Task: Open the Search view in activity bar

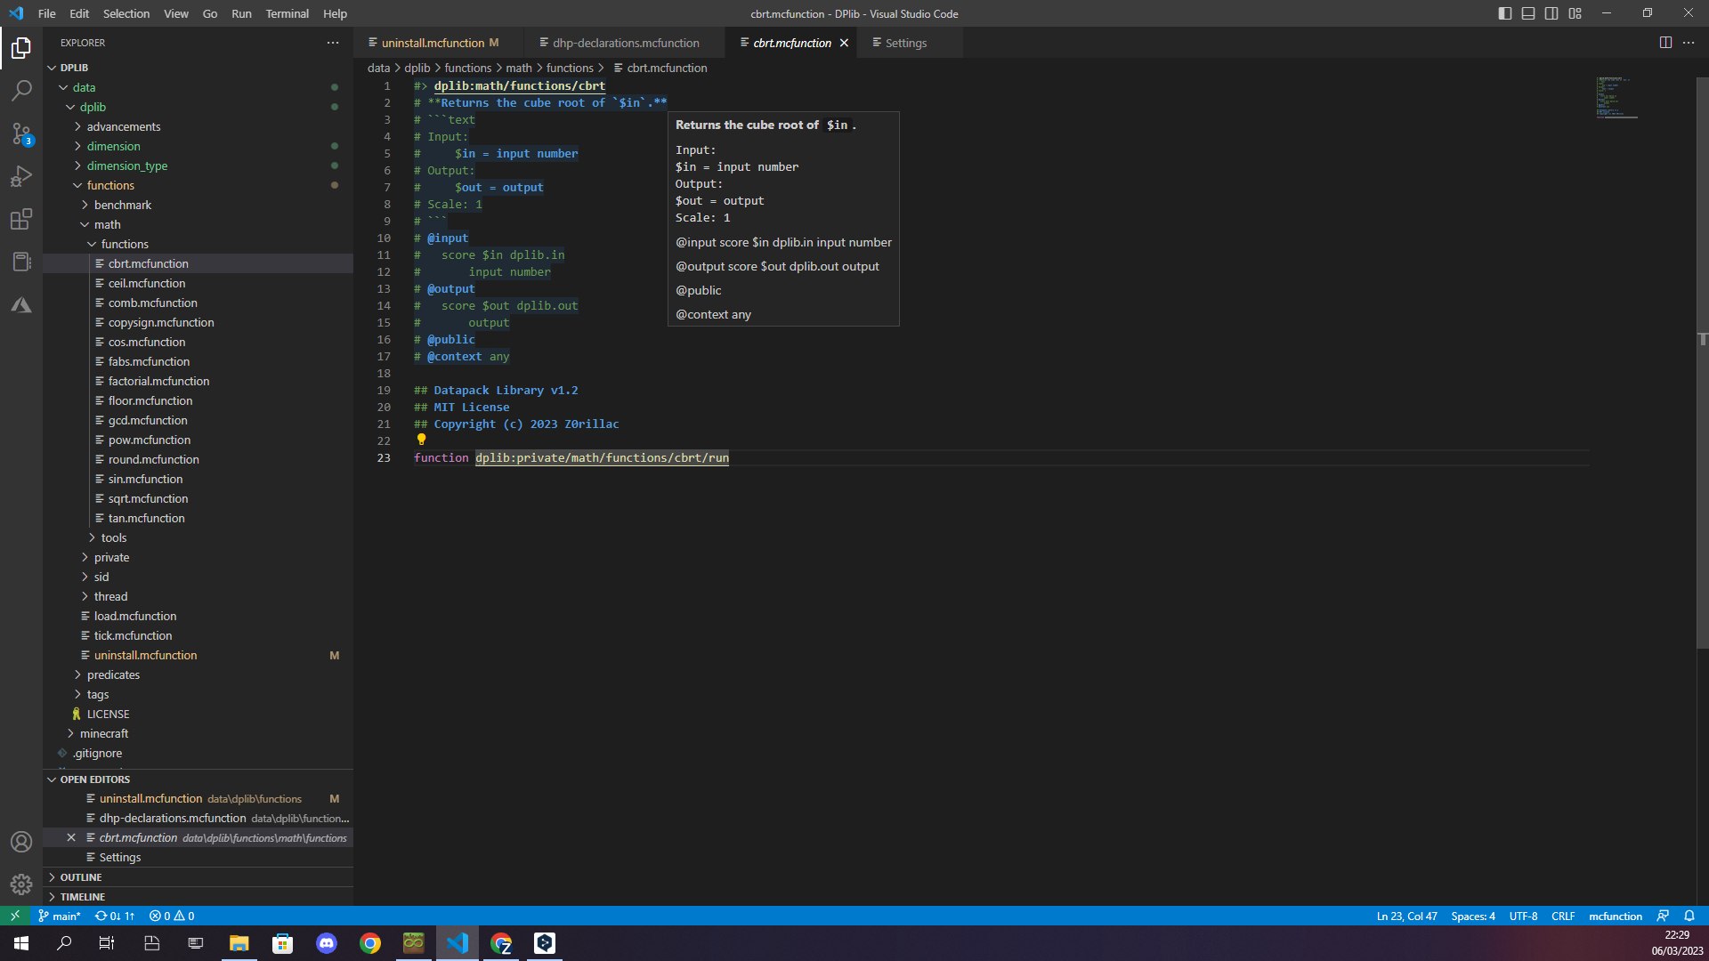Action: pyautogui.click(x=21, y=91)
